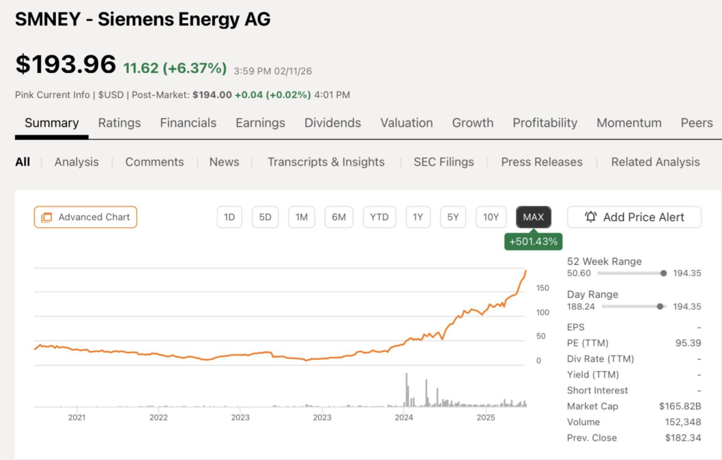The image size is (722, 460).
Task: Switch to the Ratings tab
Action: (x=119, y=123)
